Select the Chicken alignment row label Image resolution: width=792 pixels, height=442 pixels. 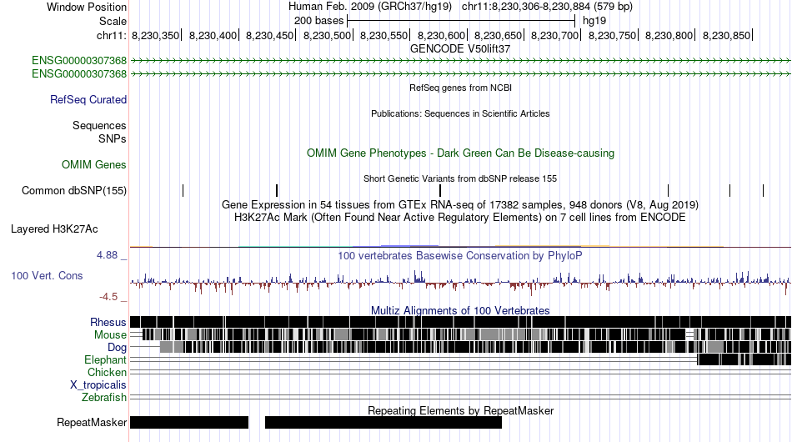coord(107,372)
